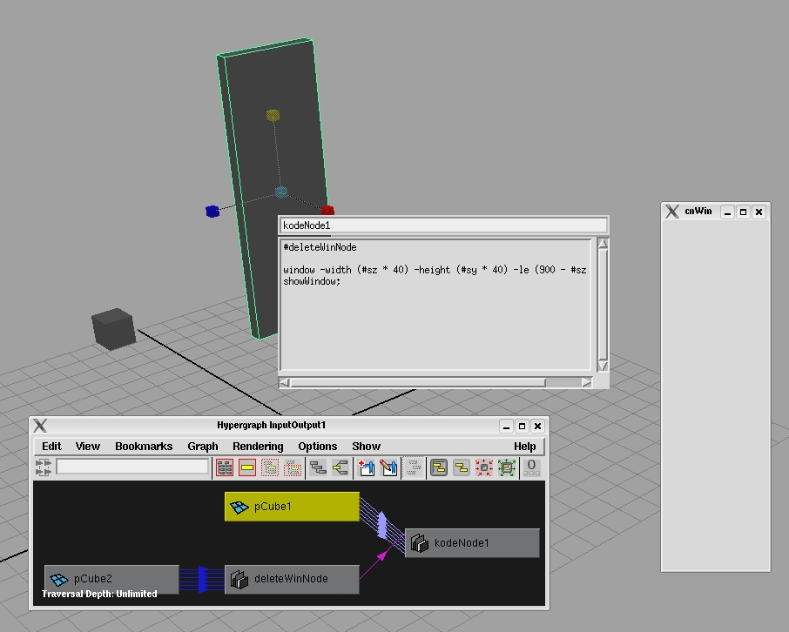The width and height of the screenshot is (789, 632).
Task: Click the Frame Branch icon in Hypergraph
Action: point(293,468)
